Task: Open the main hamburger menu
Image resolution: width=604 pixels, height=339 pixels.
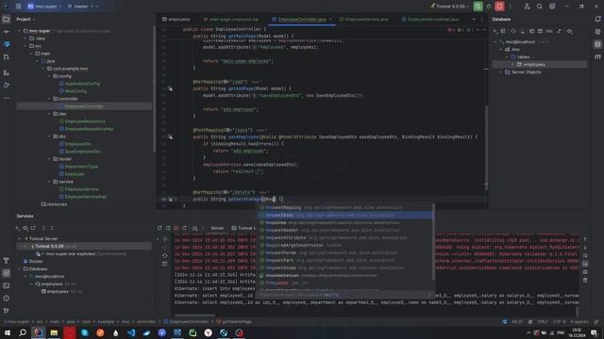Action: [18, 7]
